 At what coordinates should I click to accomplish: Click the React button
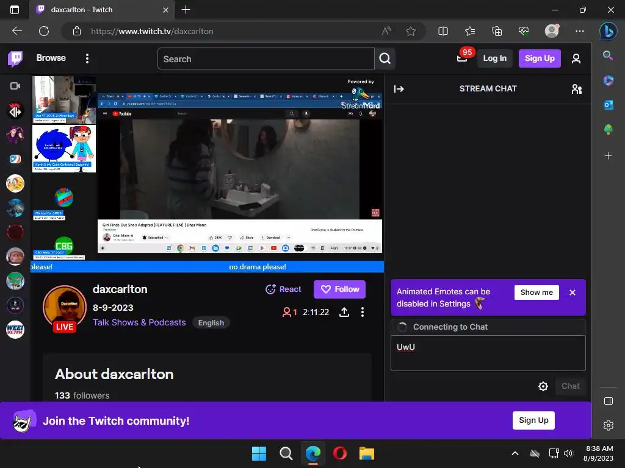[x=283, y=289]
